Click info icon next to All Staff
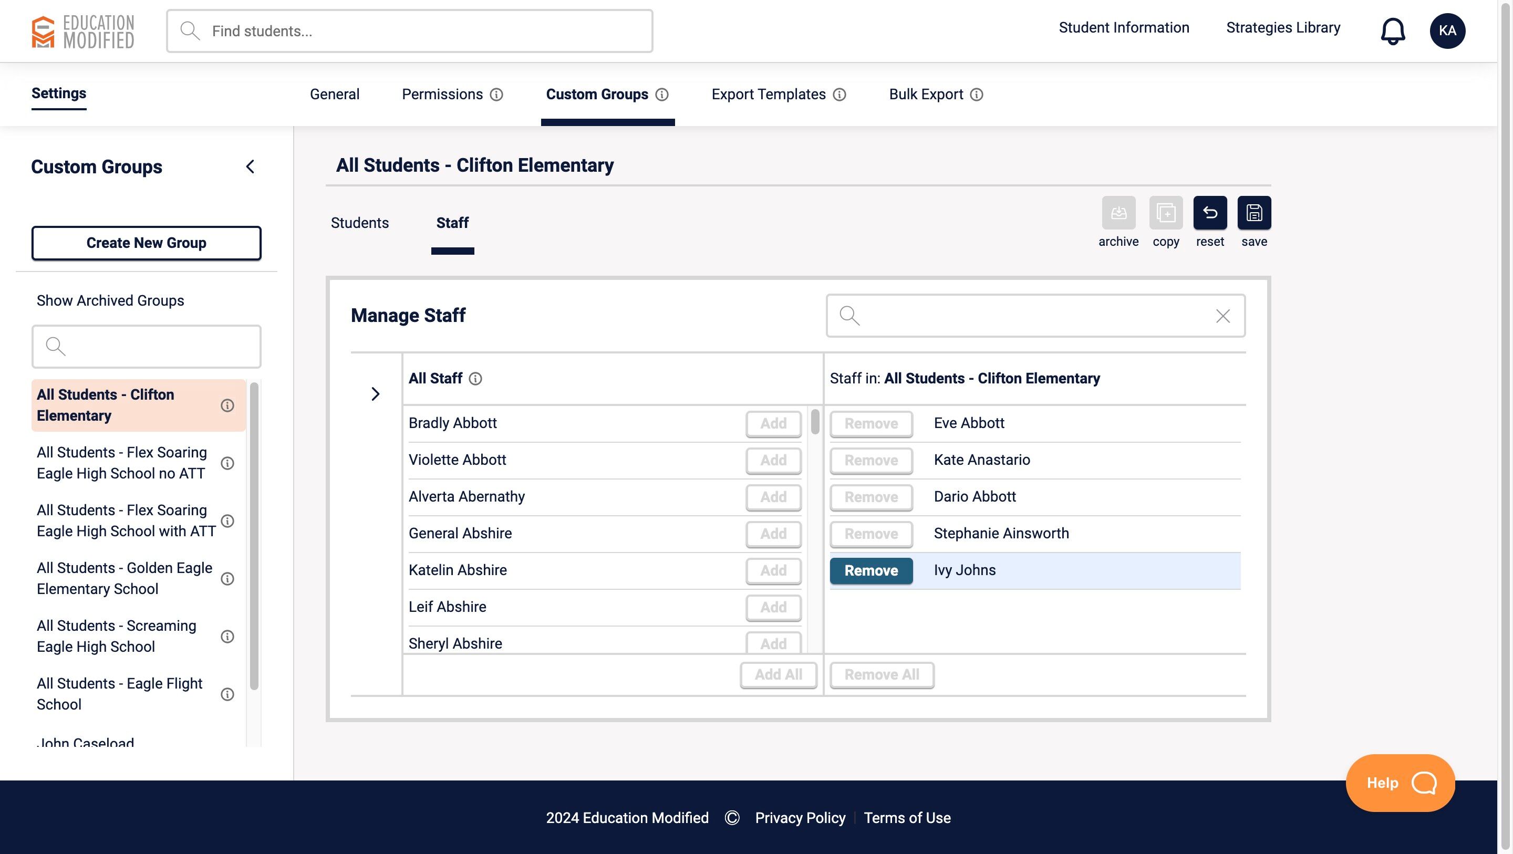1513x854 pixels. click(475, 379)
